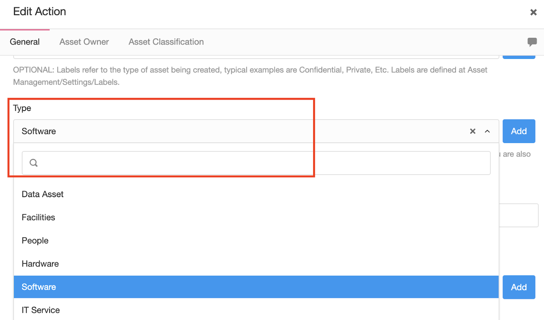Click the lower Add button
Viewport: 544px width, 320px height.
[x=519, y=287]
